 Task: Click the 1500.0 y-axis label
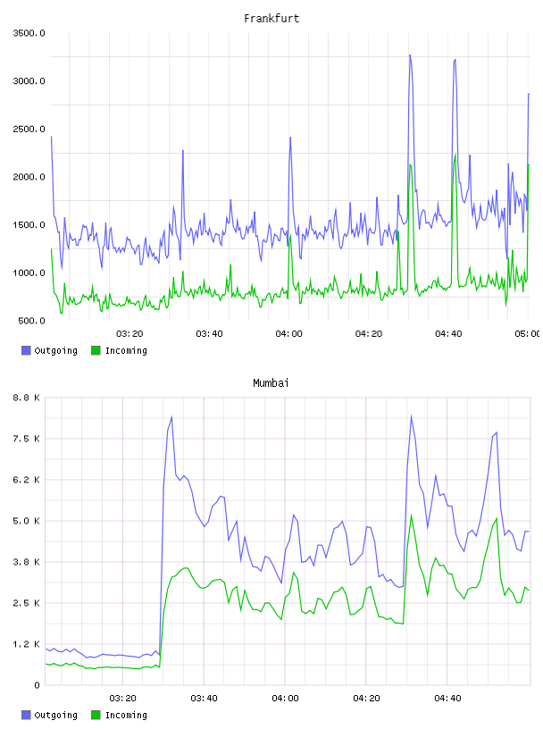pyautogui.click(x=29, y=225)
